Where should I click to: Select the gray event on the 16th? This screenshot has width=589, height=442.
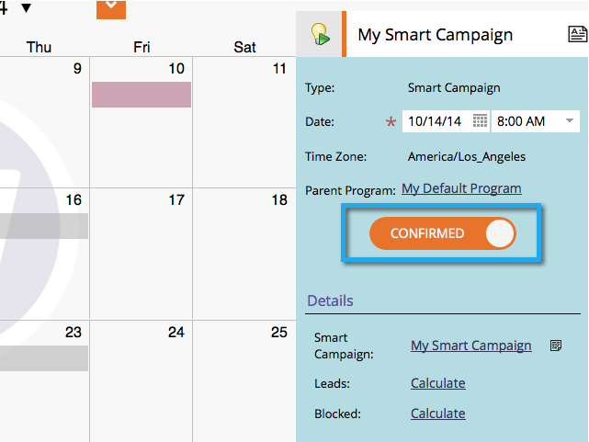[44, 226]
